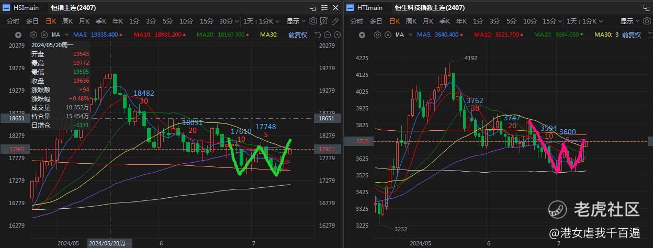This screenshot has height=248, width=653.
Task: Select the drawing pencil tool in HSImain panel
Action: pos(335,21)
